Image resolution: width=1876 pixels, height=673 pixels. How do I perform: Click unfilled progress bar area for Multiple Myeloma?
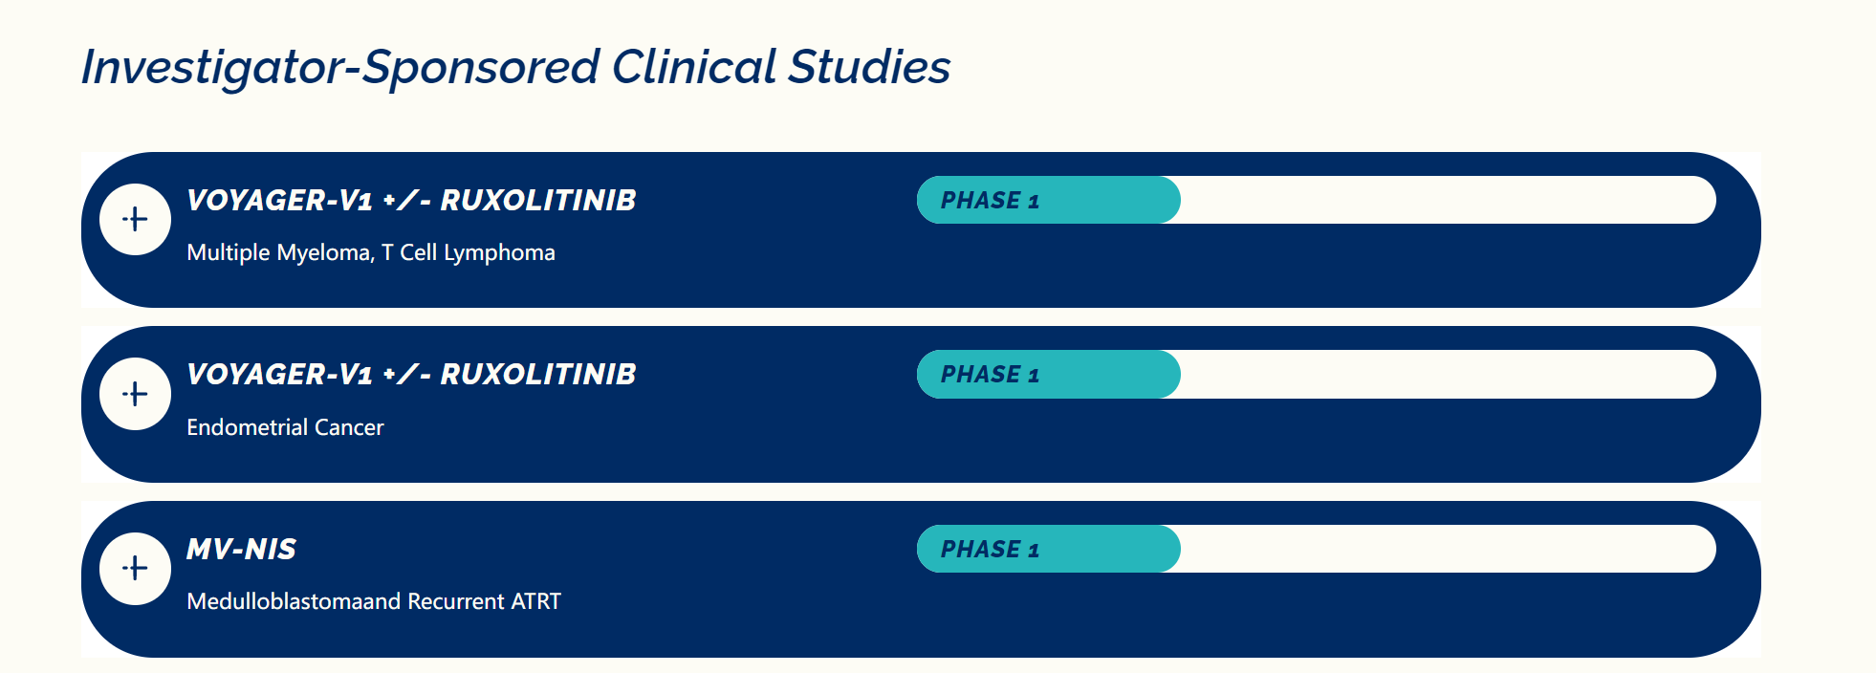pyautogui.click(x=1444, y=200)
